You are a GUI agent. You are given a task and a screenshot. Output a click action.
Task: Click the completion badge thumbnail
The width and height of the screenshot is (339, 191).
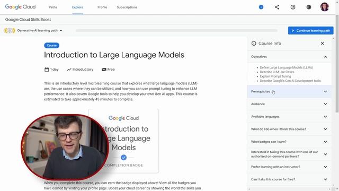point(123,141)
